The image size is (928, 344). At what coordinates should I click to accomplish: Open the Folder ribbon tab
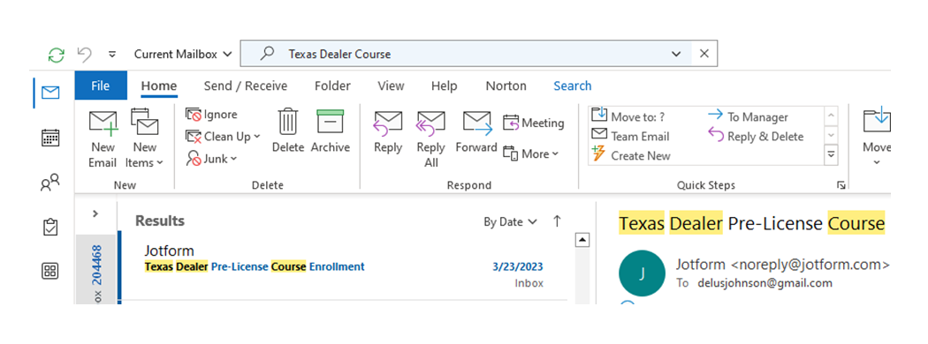332,86
